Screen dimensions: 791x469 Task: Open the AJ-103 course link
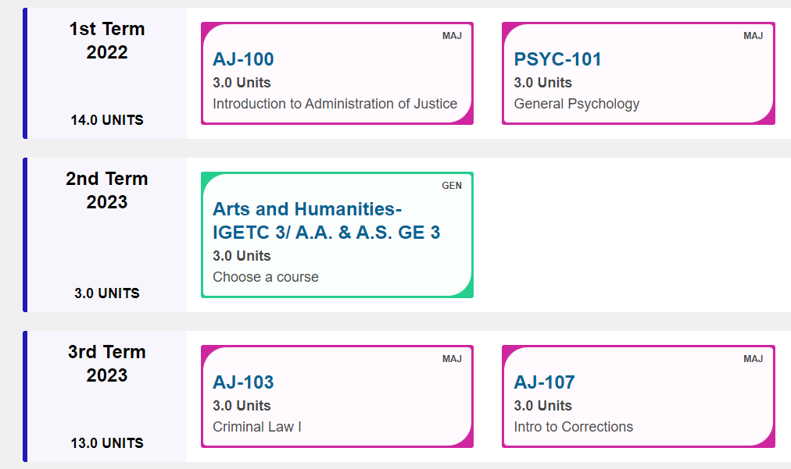tap(243, 382)
